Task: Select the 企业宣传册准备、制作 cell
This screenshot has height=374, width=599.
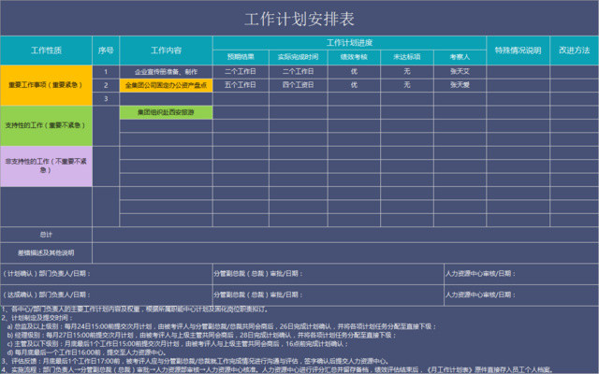Action: 167,72
